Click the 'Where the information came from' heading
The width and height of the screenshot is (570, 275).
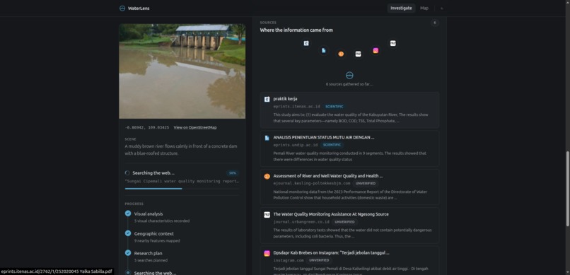[x=296, y=30]
